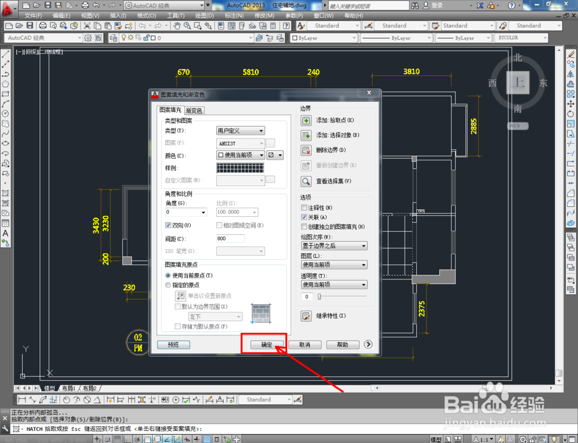This screenshot has width=578, height=443.
Task: Click the hatch sample (样例) swatch
Action: pyautogui.click(x=240, y=168)
